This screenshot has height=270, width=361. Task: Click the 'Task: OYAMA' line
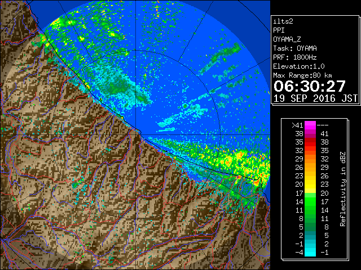click(295, 48)
